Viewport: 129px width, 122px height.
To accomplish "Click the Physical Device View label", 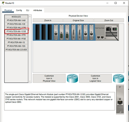I will point(78,16).
